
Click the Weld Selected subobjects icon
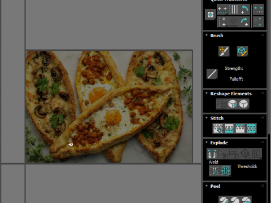tap(225, 171)
